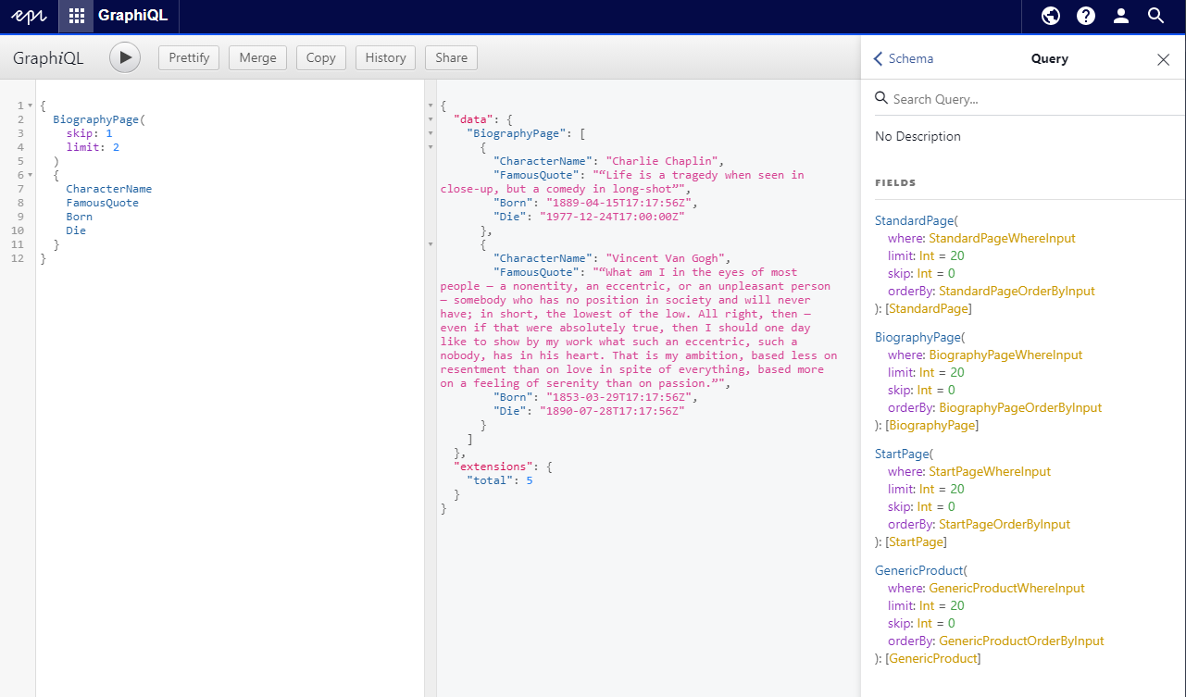Open StartPageWhereInput type
The height and width of the screenshot is (697, 1186).
point(990,471)
